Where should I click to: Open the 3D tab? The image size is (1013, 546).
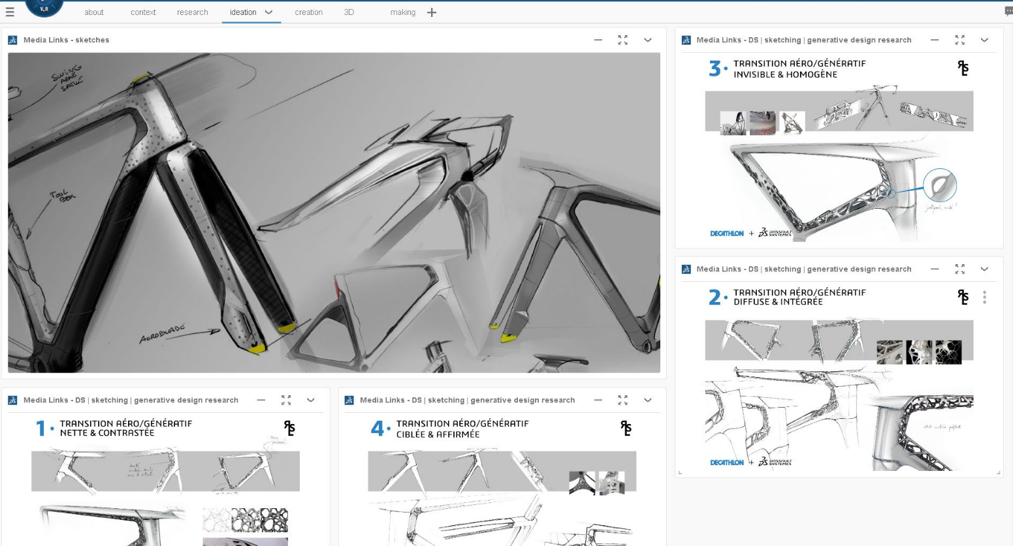(349, 12)
